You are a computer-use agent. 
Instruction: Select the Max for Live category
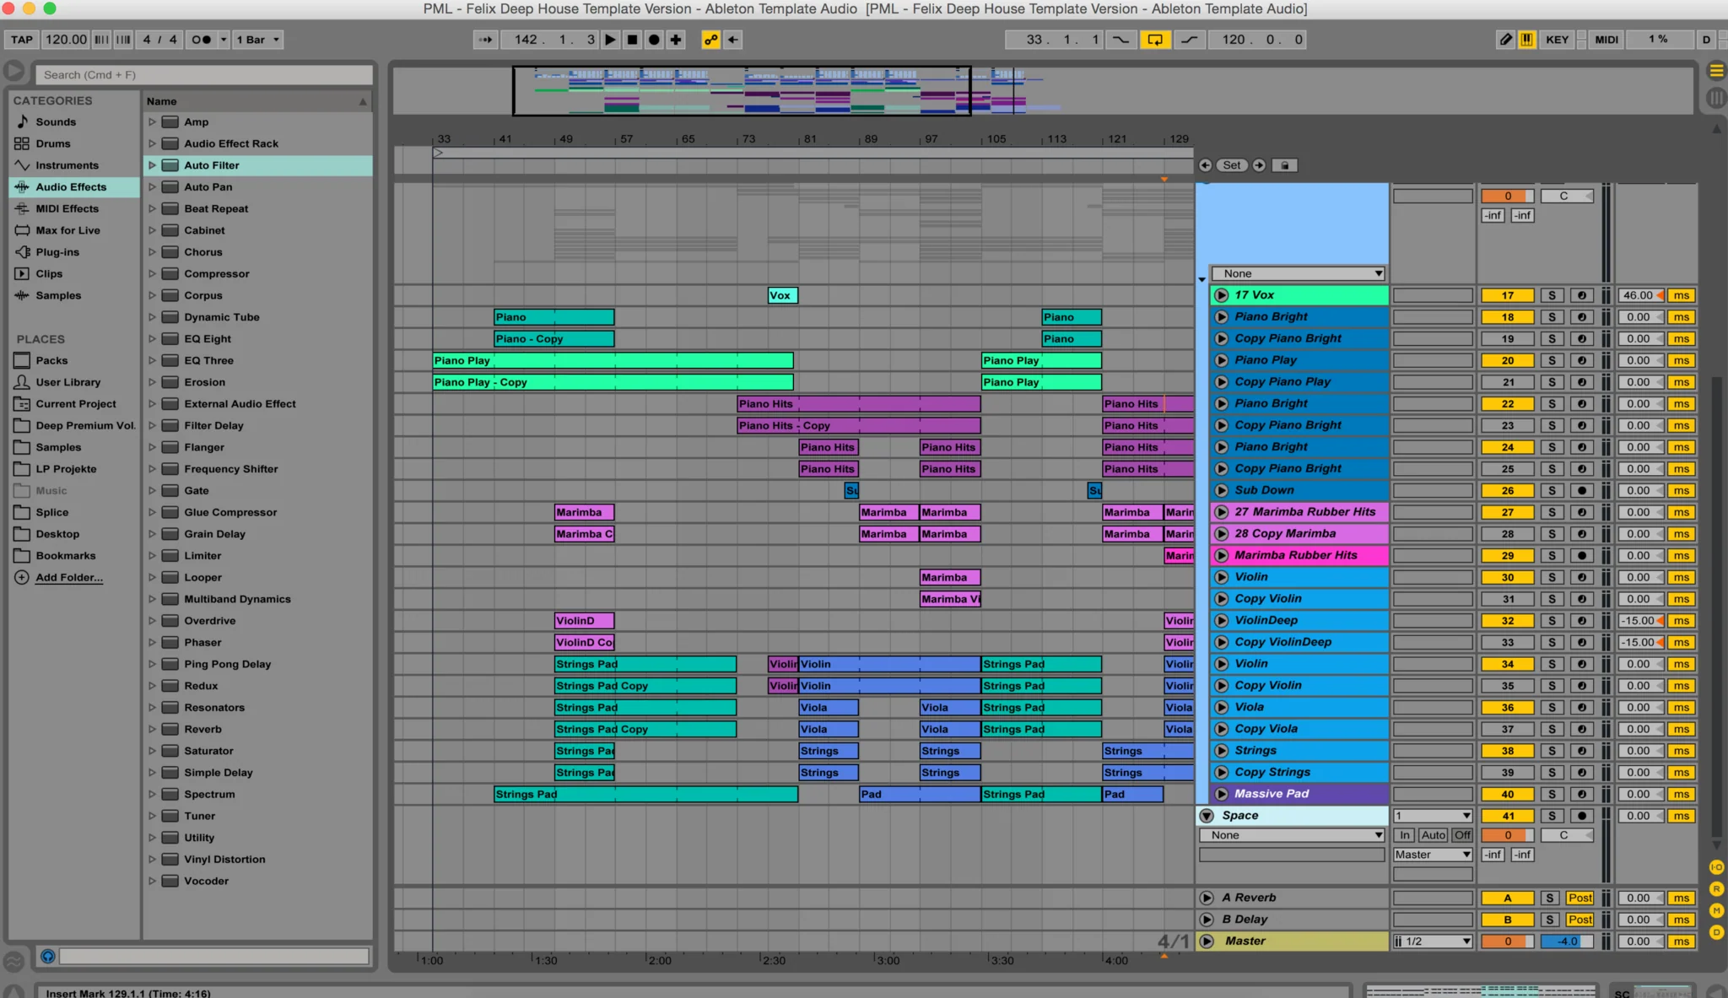point(67,230)
